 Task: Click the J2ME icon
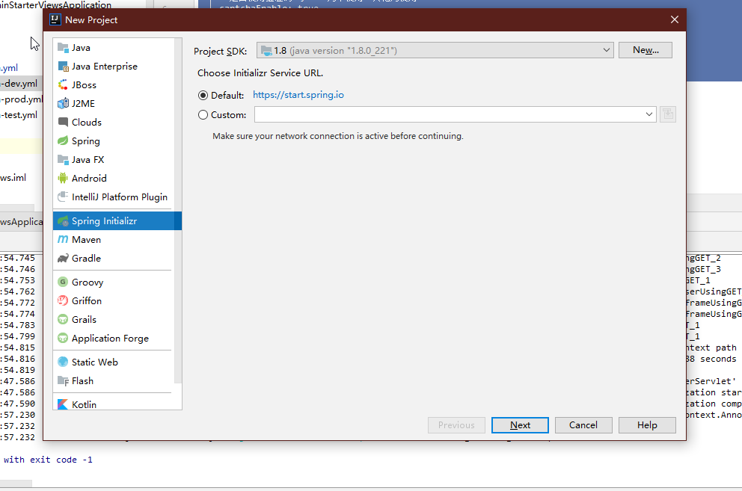pyautogui.click(x=63, y=103)
